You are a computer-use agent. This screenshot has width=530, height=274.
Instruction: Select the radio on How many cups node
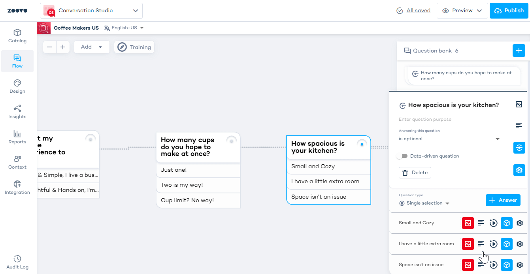231,141
